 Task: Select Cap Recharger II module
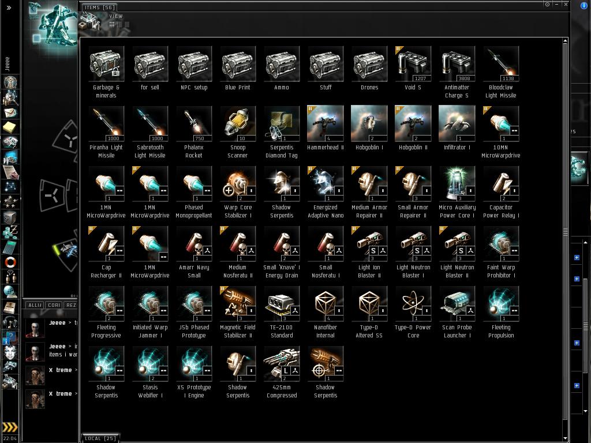click(106, 253)
